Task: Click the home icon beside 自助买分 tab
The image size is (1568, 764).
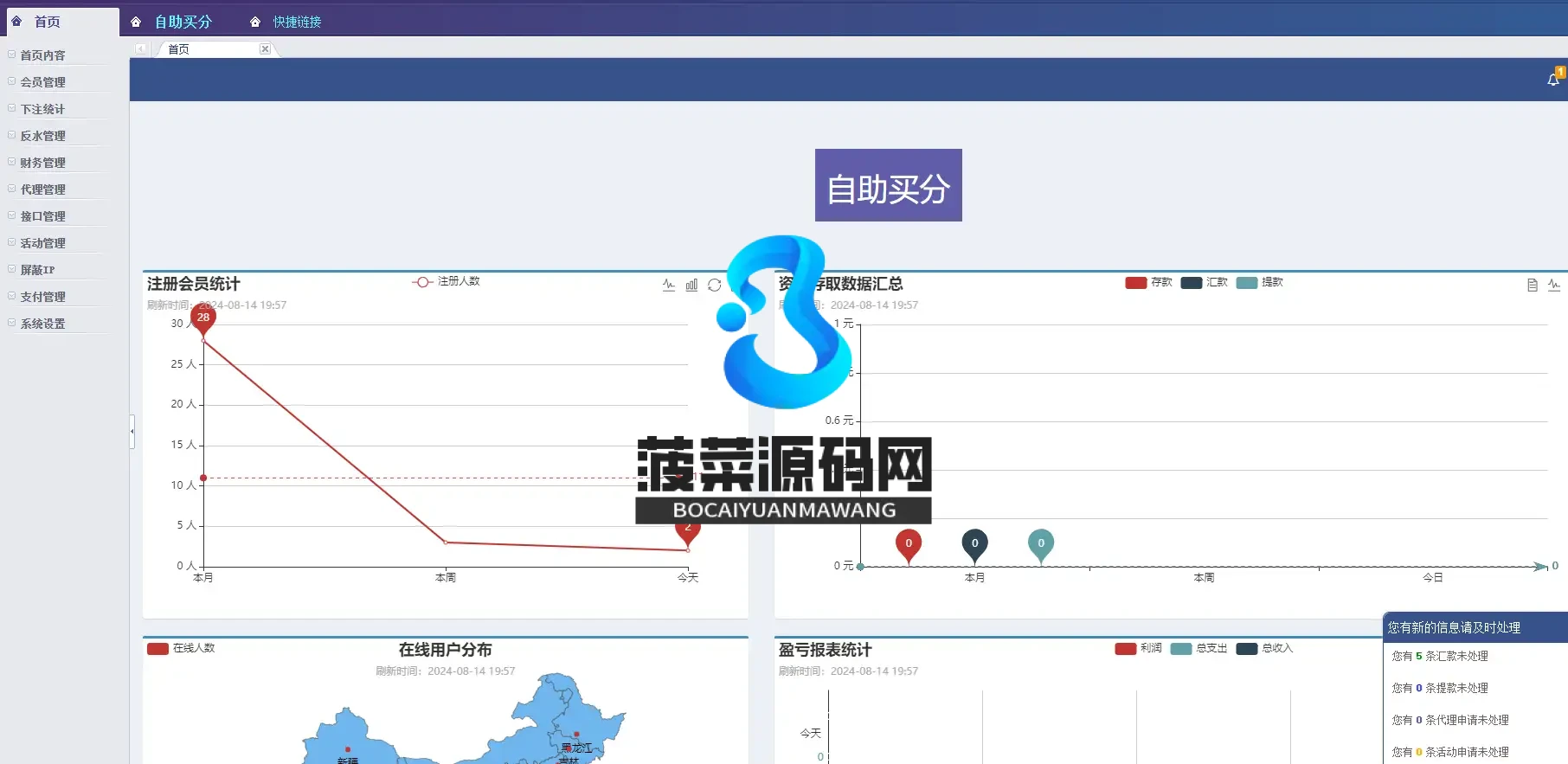Action: (x=136, y=22)
